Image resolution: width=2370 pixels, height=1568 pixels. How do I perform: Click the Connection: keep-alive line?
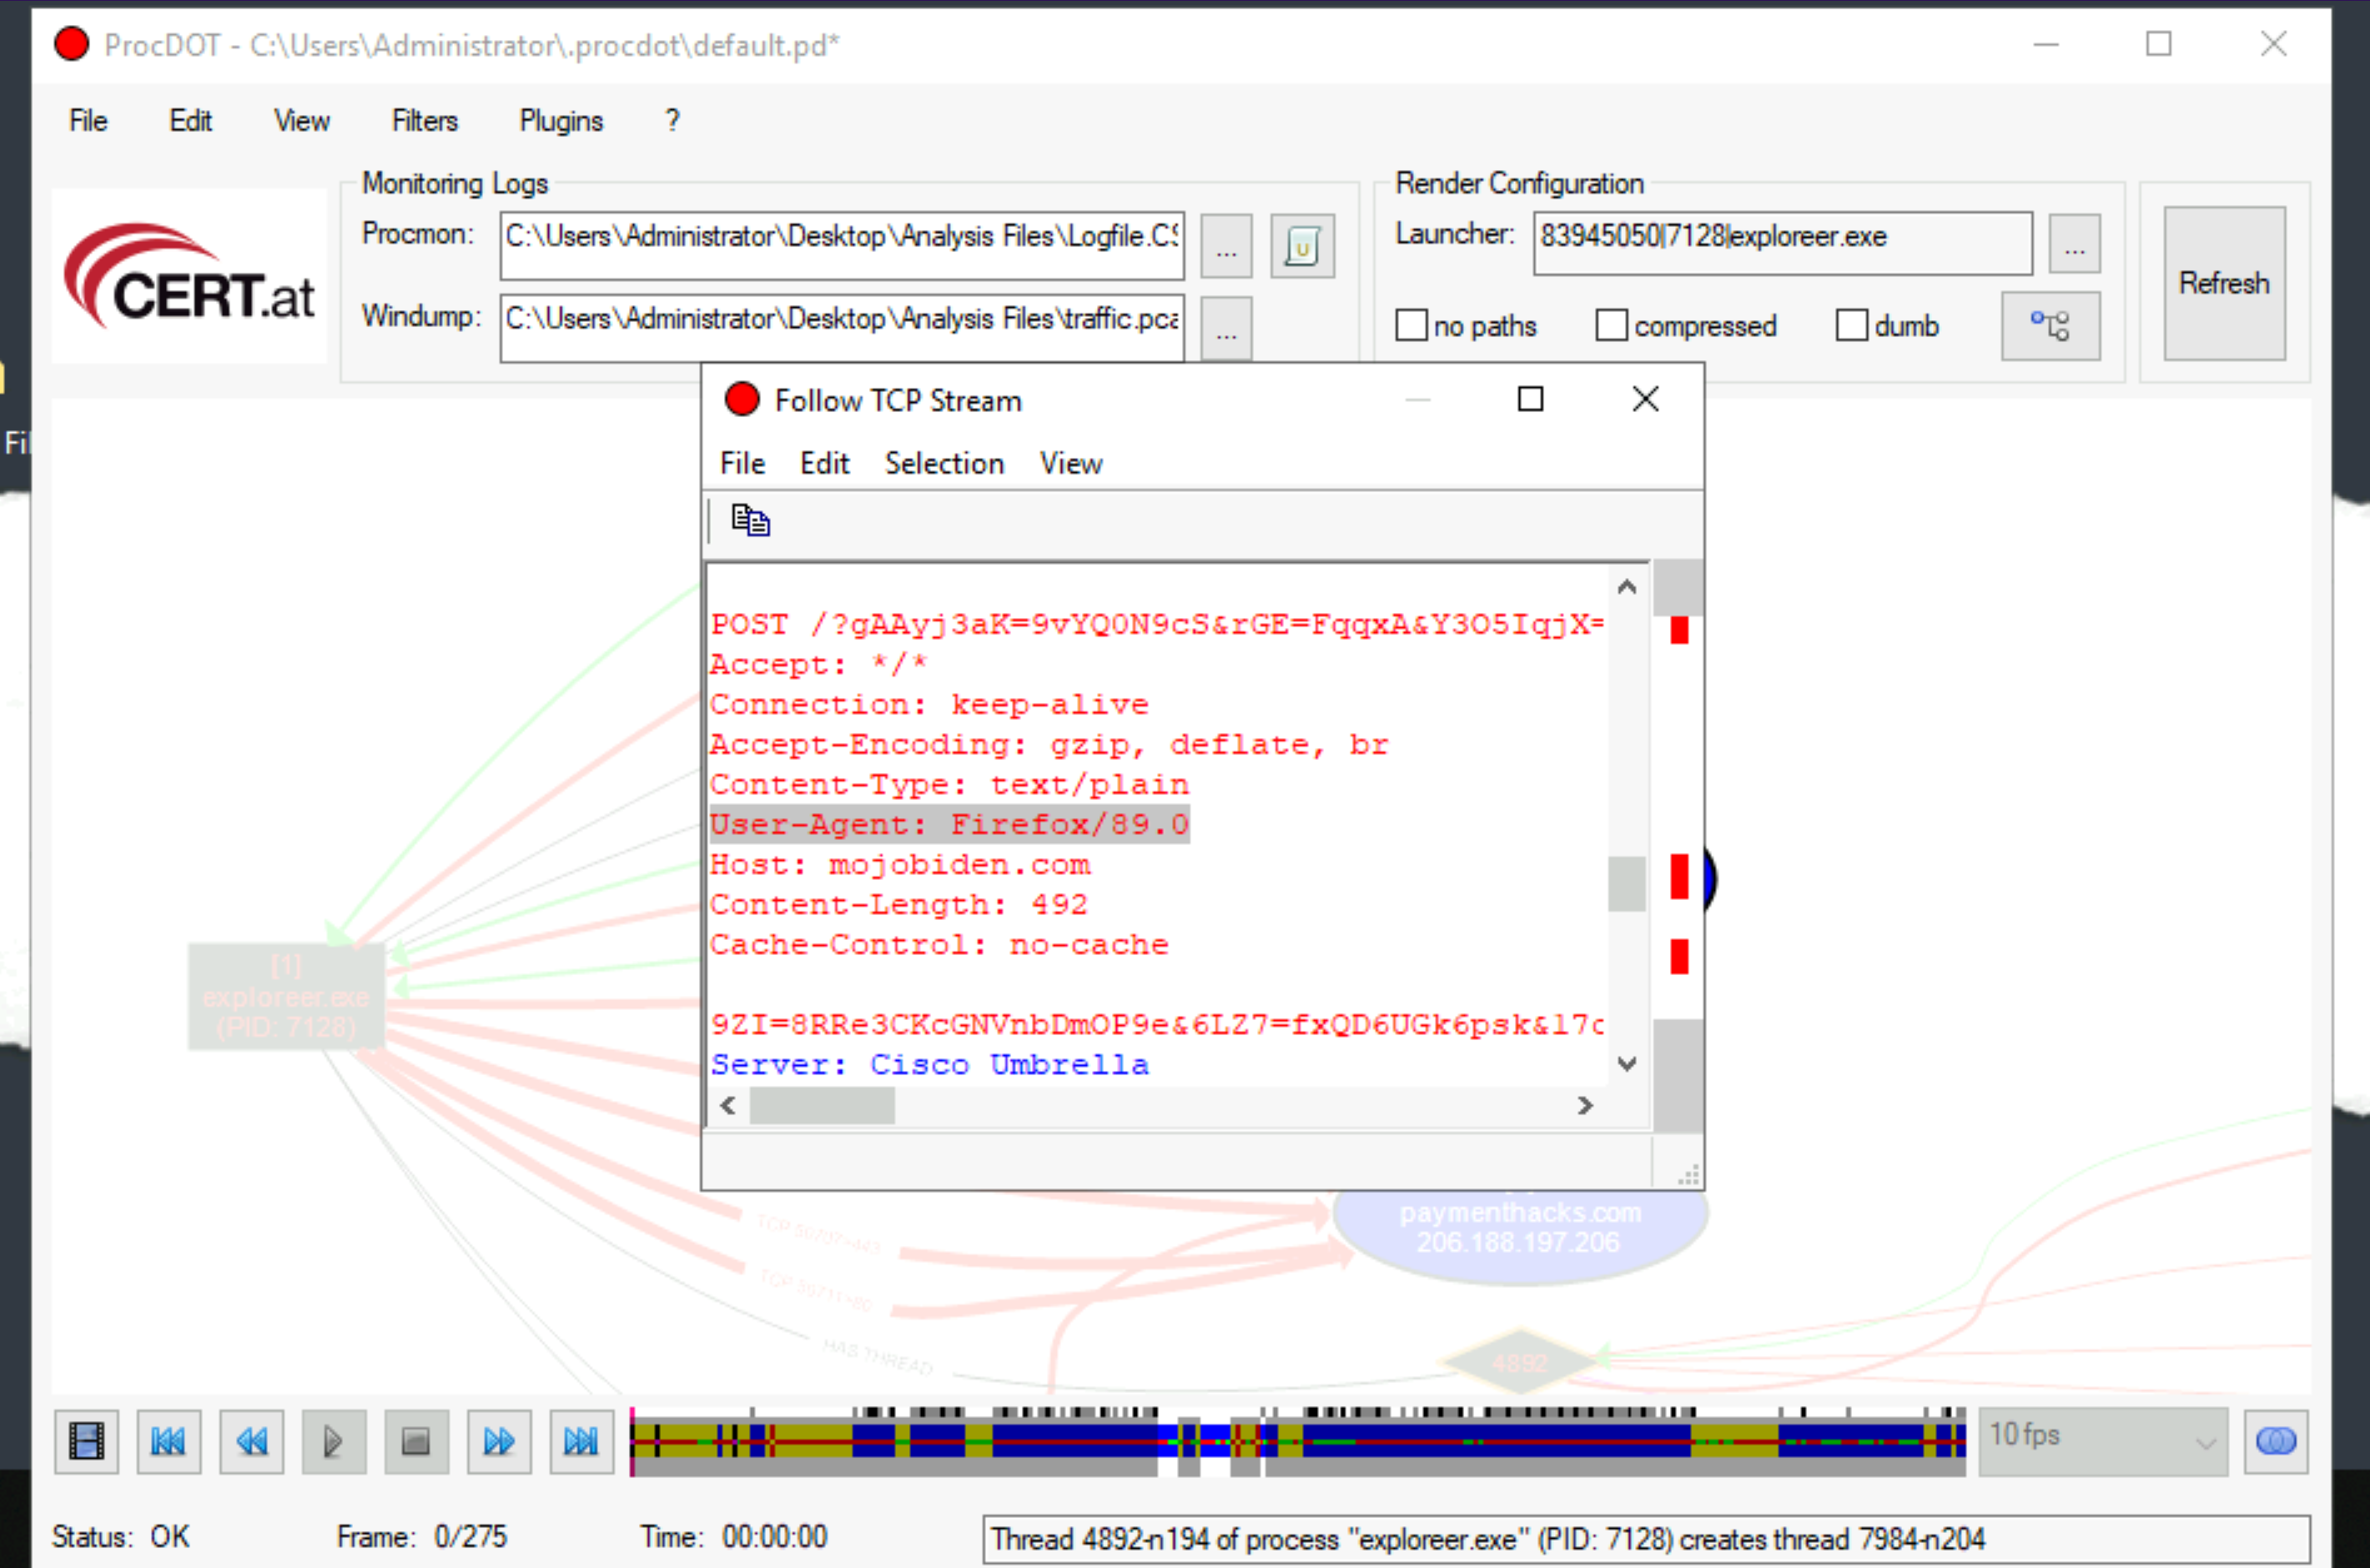pos(929,704)
